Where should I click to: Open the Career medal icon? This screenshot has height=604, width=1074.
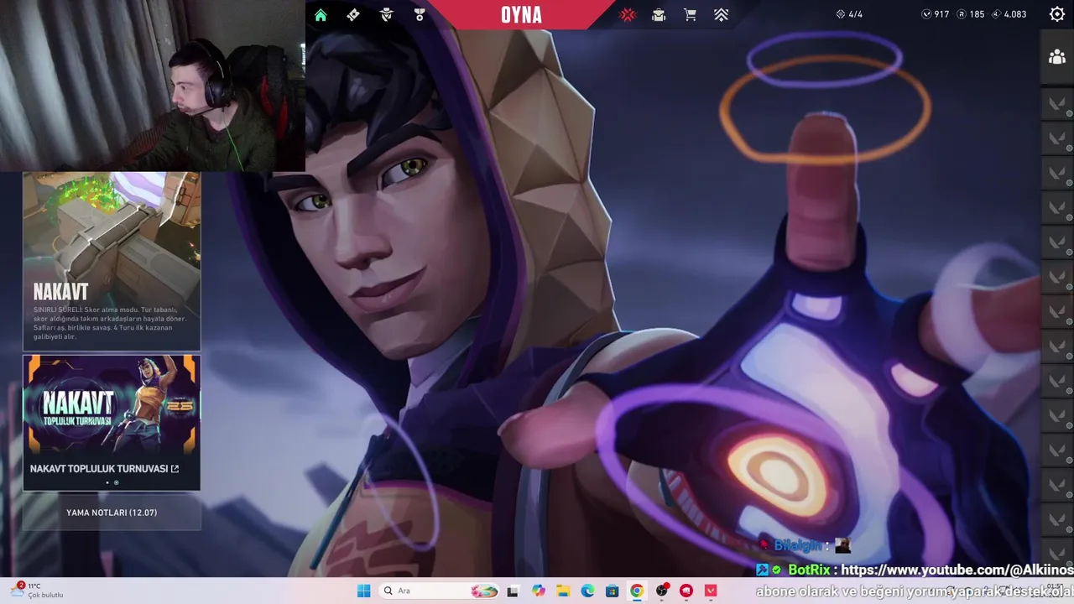click(420, 14)
